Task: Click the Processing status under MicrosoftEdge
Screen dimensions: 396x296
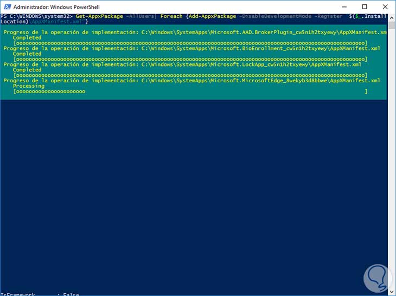Action: tap(29, 86)
